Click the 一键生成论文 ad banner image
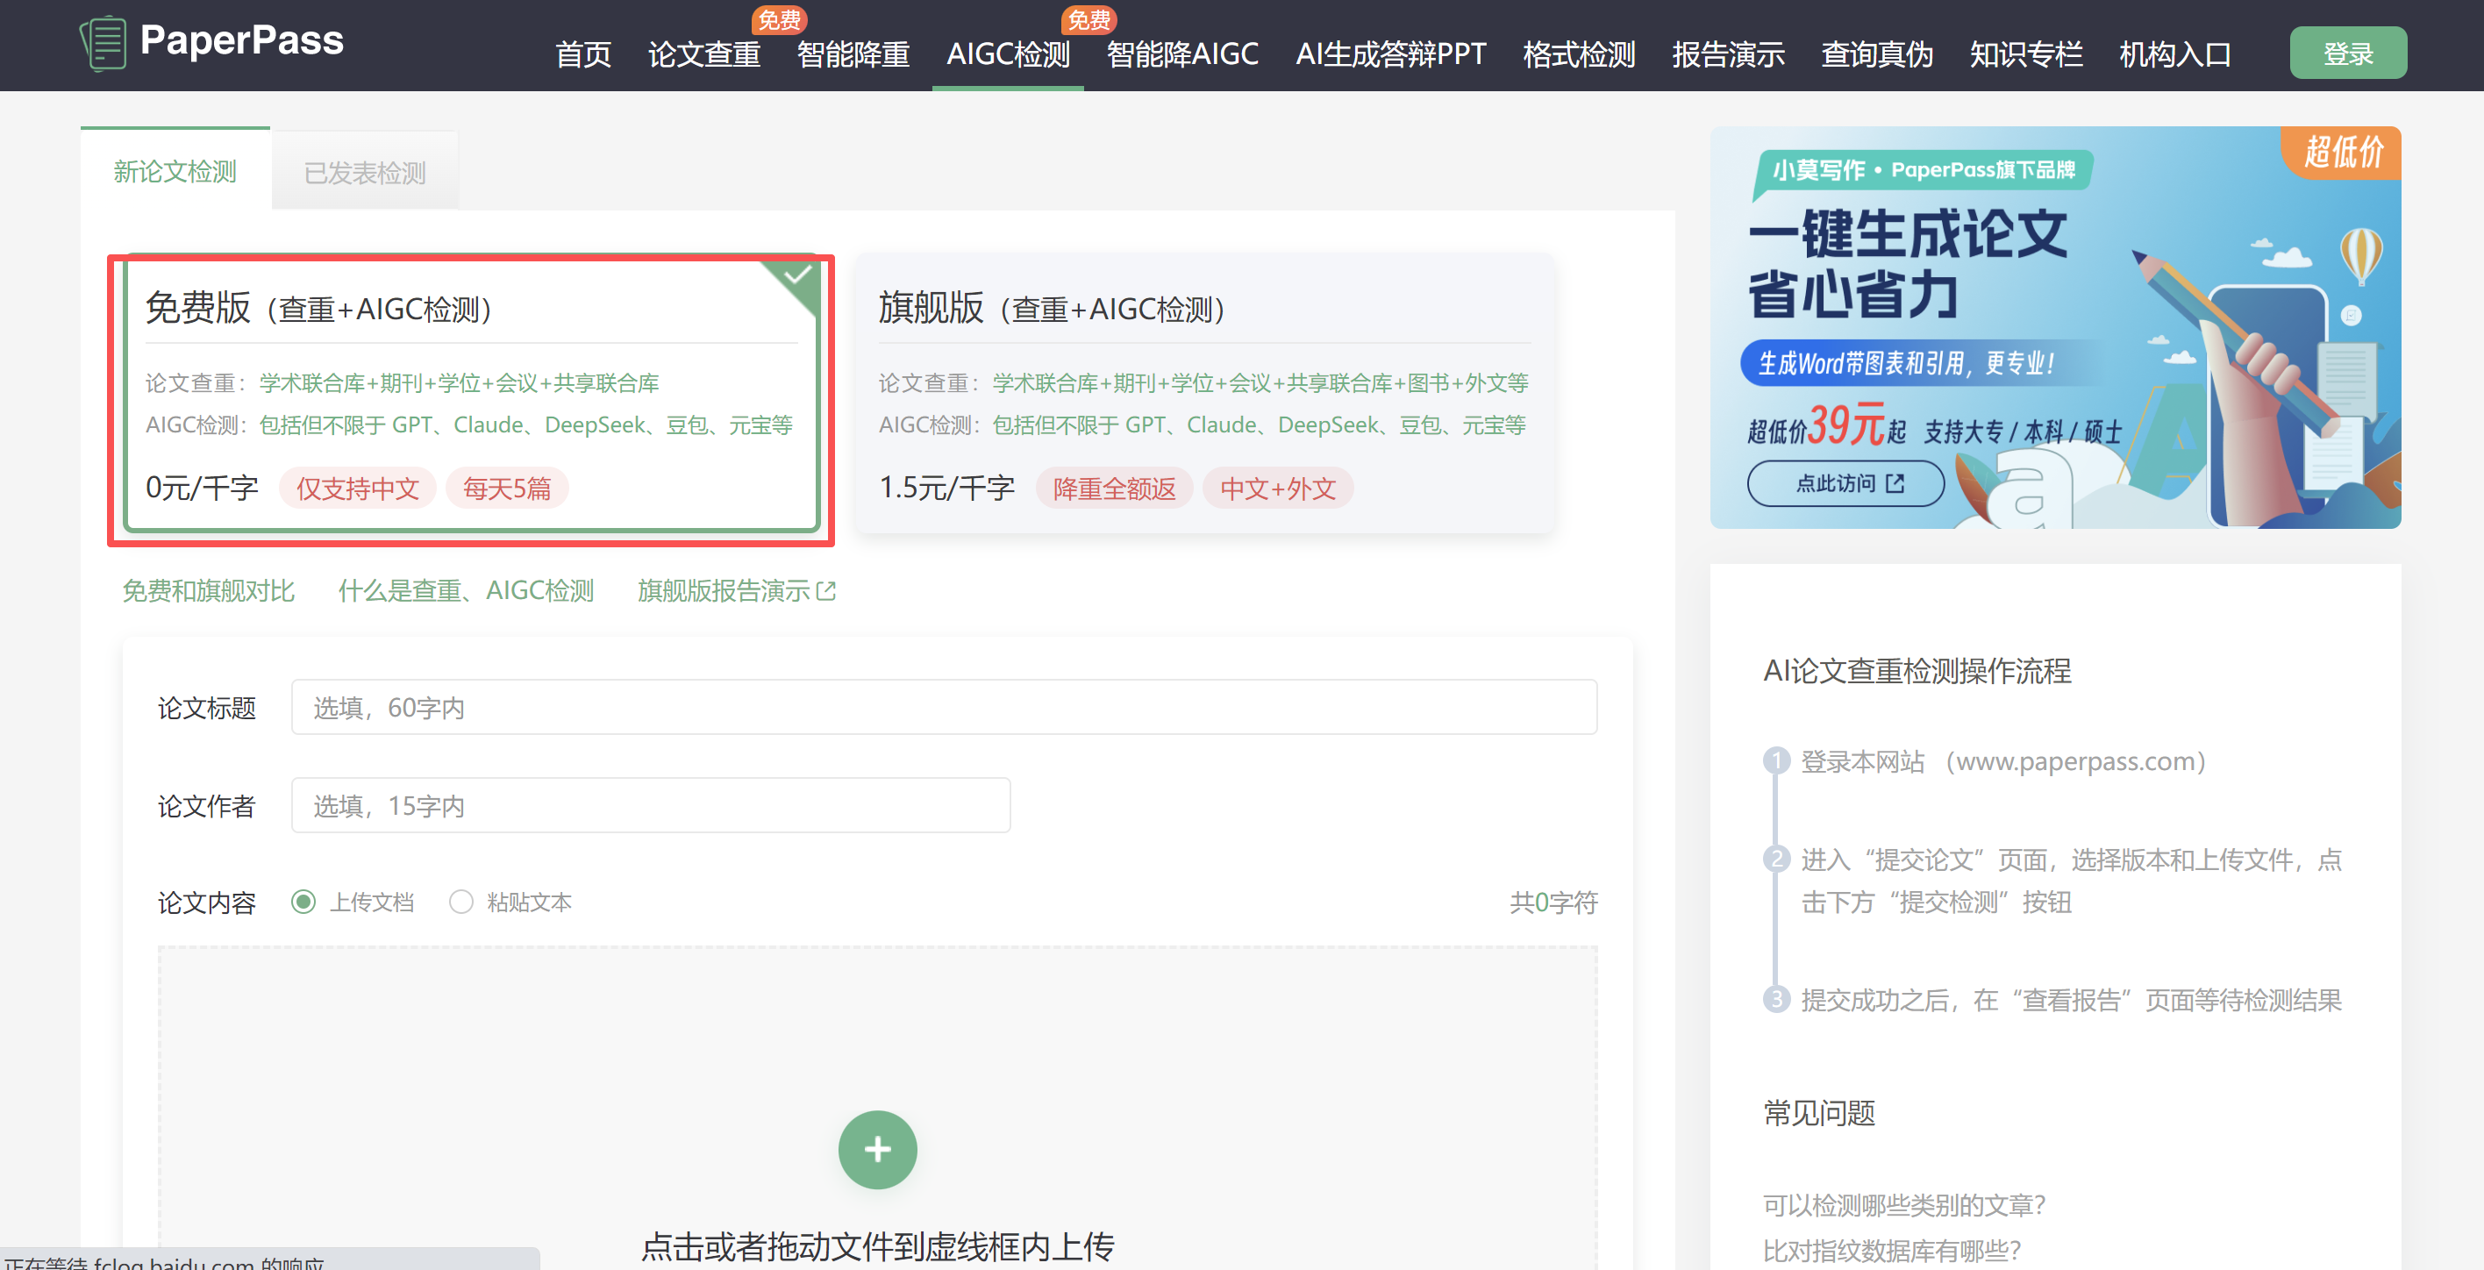The image size is (2484, 1270). click(2055, 328)
